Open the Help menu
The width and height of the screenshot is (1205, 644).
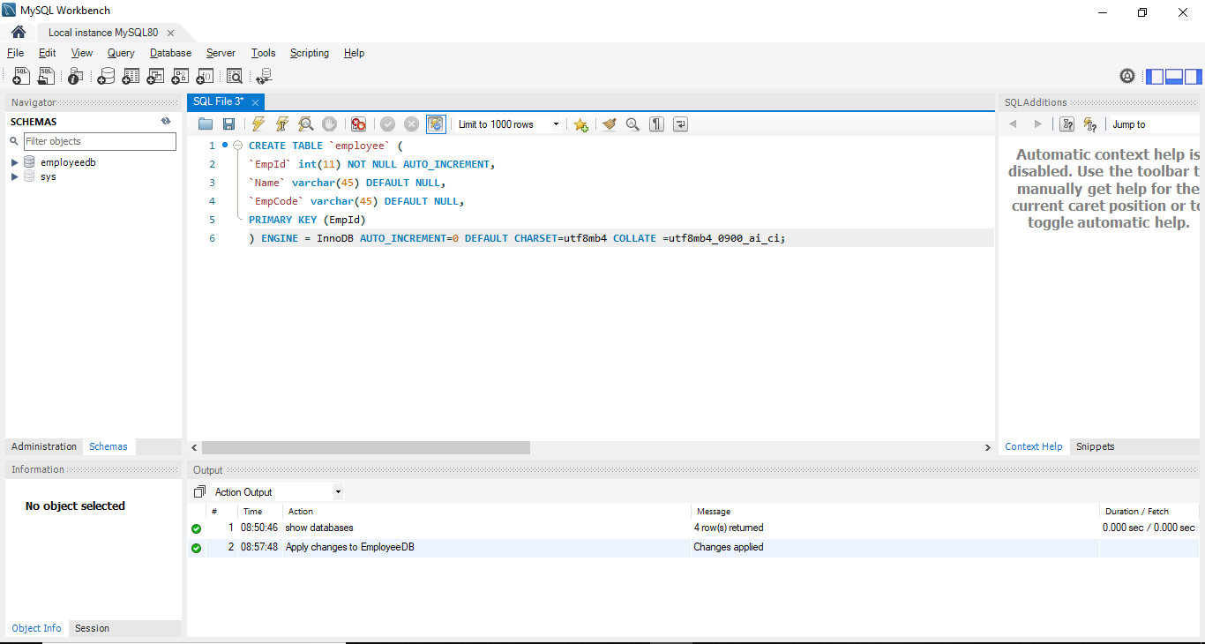[x=354, y=53]
